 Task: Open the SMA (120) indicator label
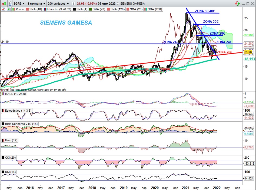point(116,9)
